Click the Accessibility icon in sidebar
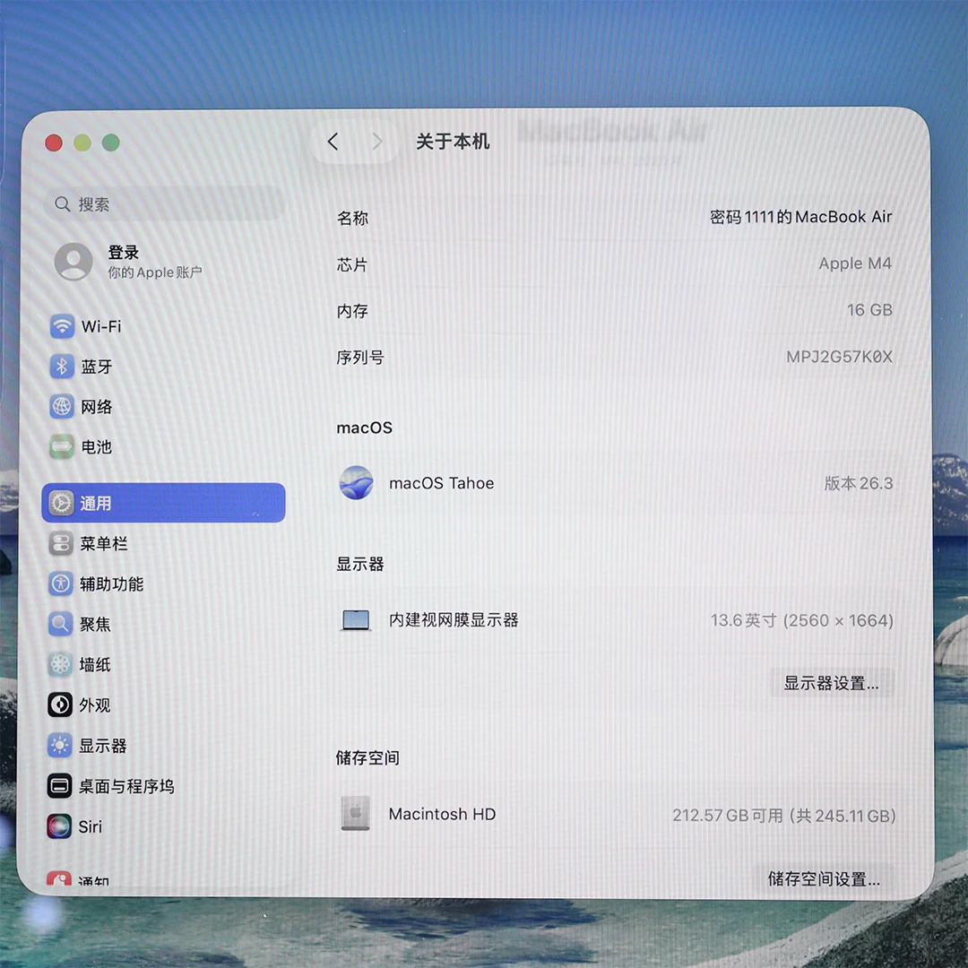 [61, 584]
